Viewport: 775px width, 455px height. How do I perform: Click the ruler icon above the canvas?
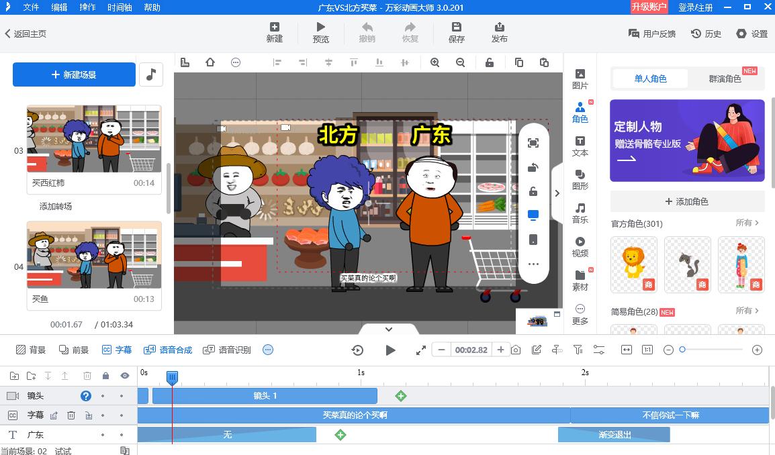pos(185,62)
